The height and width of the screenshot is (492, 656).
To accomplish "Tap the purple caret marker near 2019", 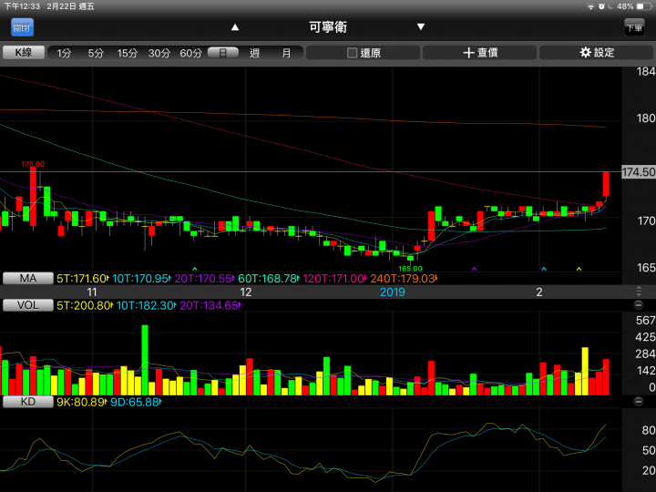I will [474, 269].
